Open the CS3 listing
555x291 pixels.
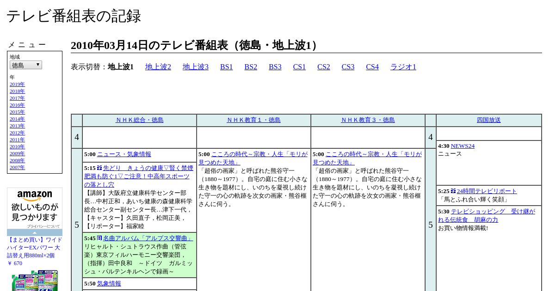tap(348, 67)
